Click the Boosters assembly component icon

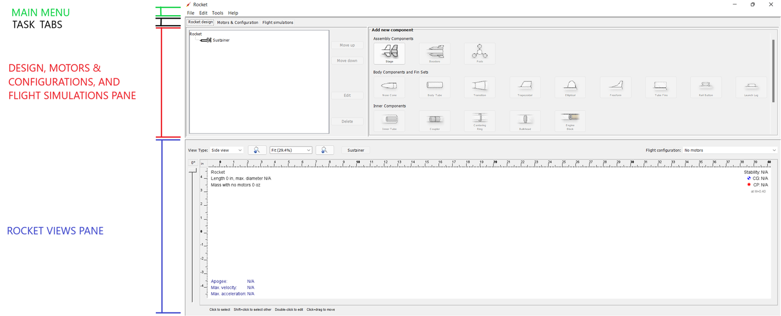(435, 53)
